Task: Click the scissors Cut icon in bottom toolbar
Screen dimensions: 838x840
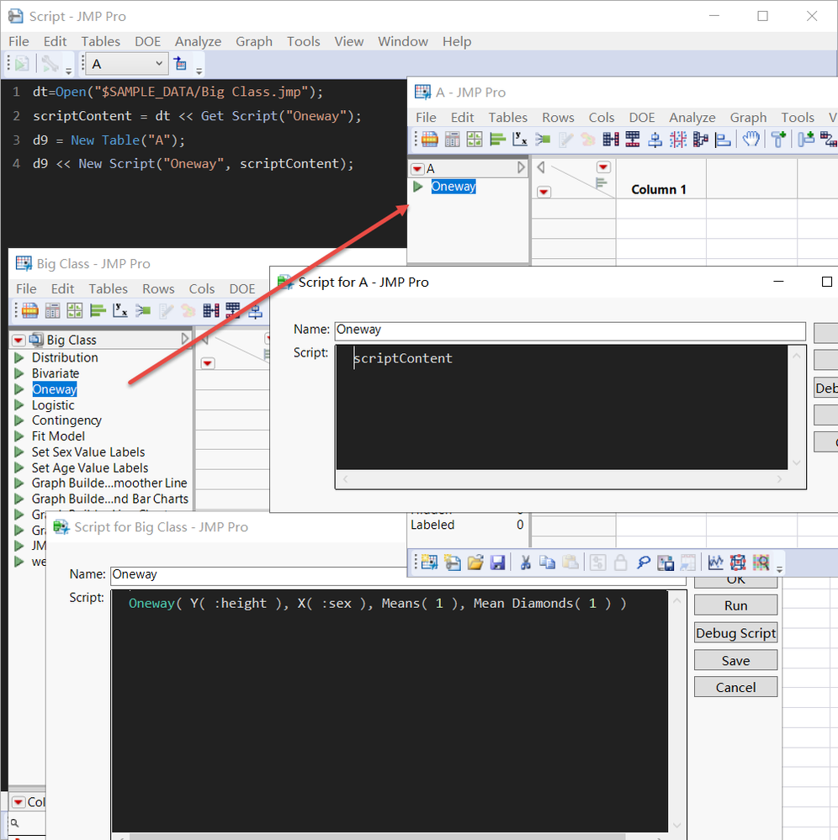Action: click(x=525, y=563)
